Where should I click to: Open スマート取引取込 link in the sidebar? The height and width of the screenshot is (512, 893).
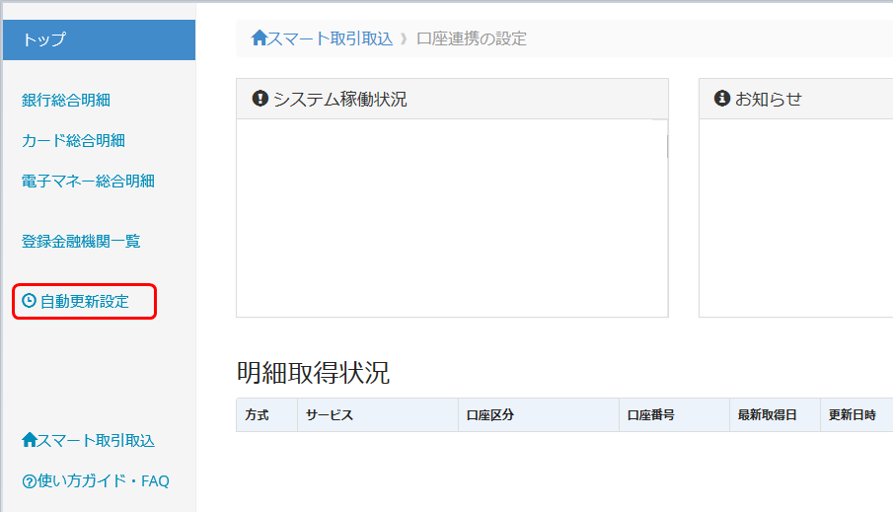click(x=96, y=441)
